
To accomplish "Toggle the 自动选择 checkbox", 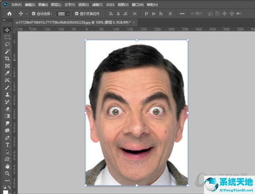I will (x=34, y=14).
